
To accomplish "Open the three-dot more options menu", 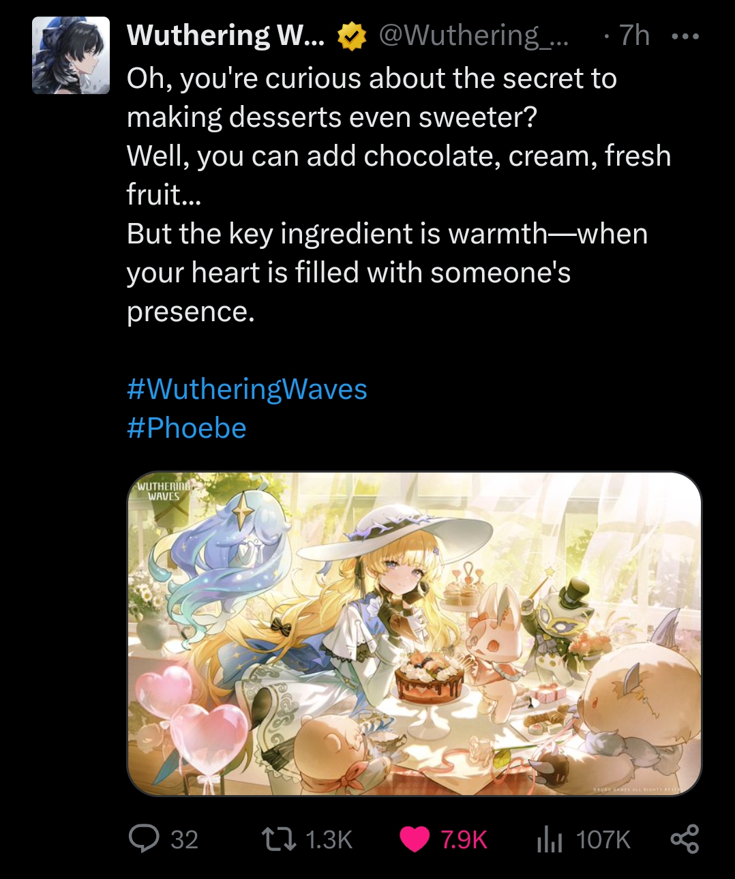I will (x=685, y=36).
